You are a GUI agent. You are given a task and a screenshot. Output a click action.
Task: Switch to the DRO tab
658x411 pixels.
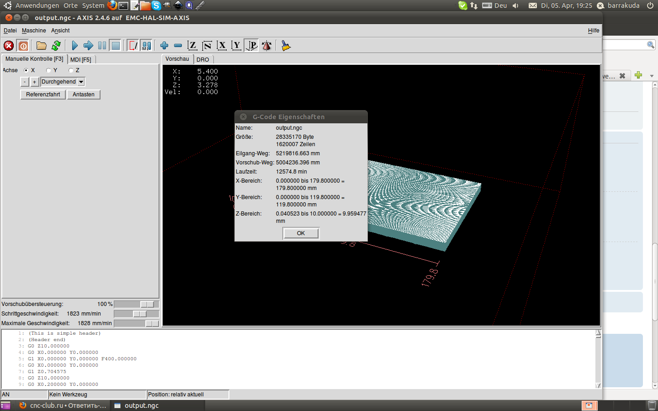[203, 60]
